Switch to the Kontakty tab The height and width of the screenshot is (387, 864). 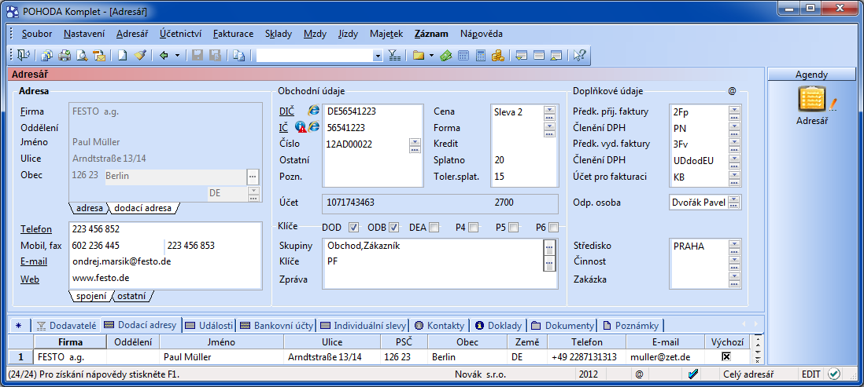point(440,326)
